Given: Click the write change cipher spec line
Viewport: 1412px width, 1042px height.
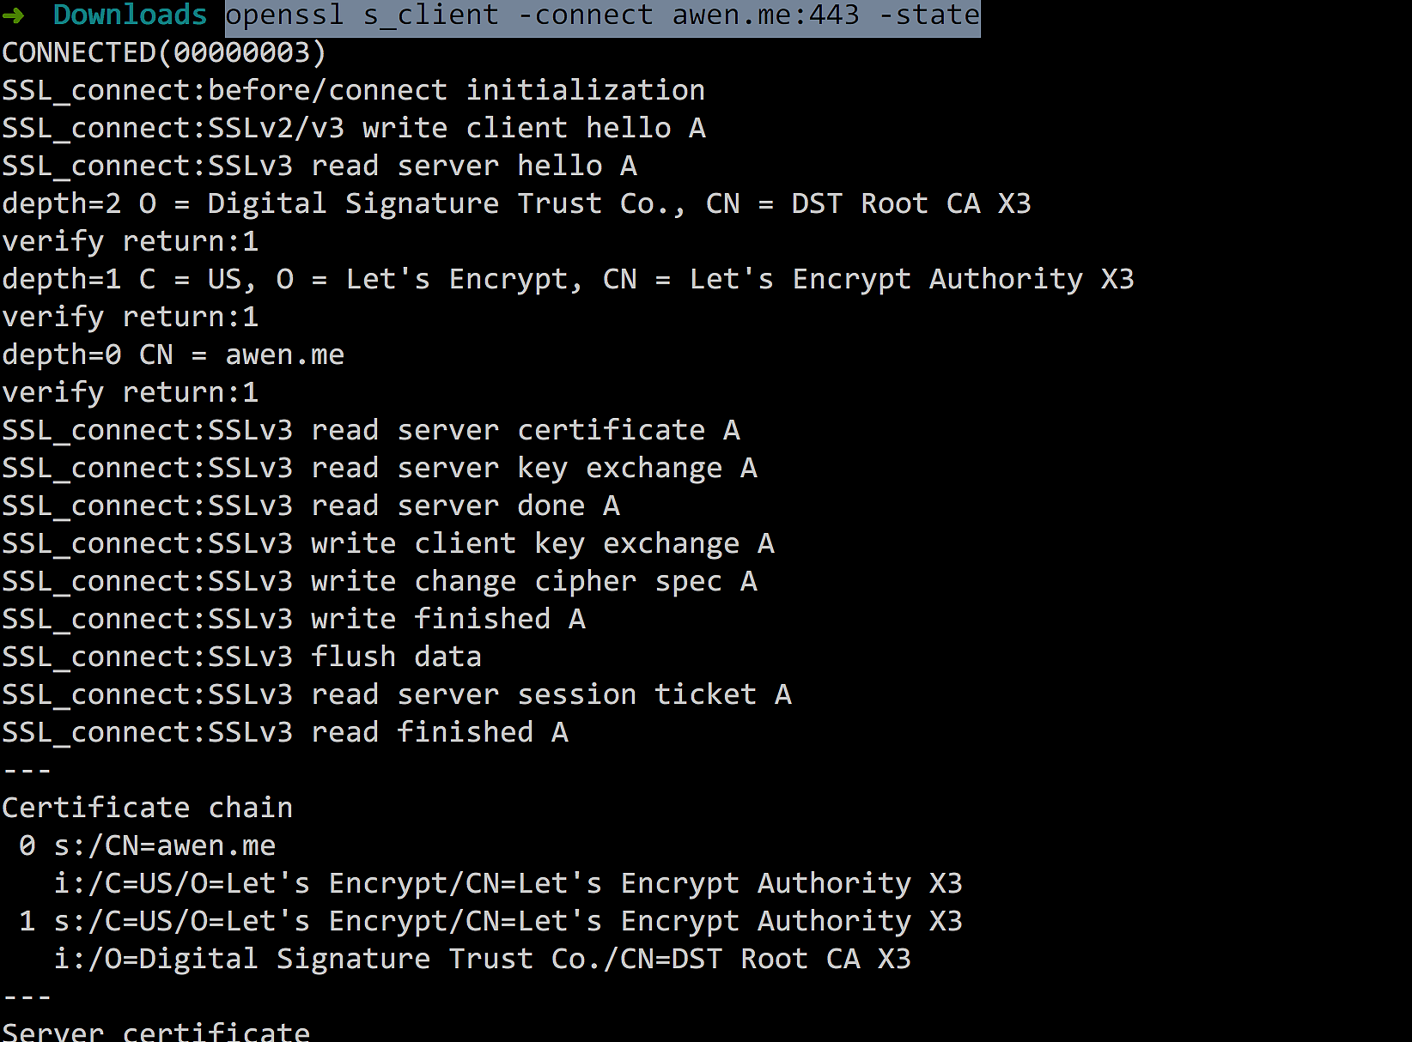Looking at the screenshot, I should [379, 581].
